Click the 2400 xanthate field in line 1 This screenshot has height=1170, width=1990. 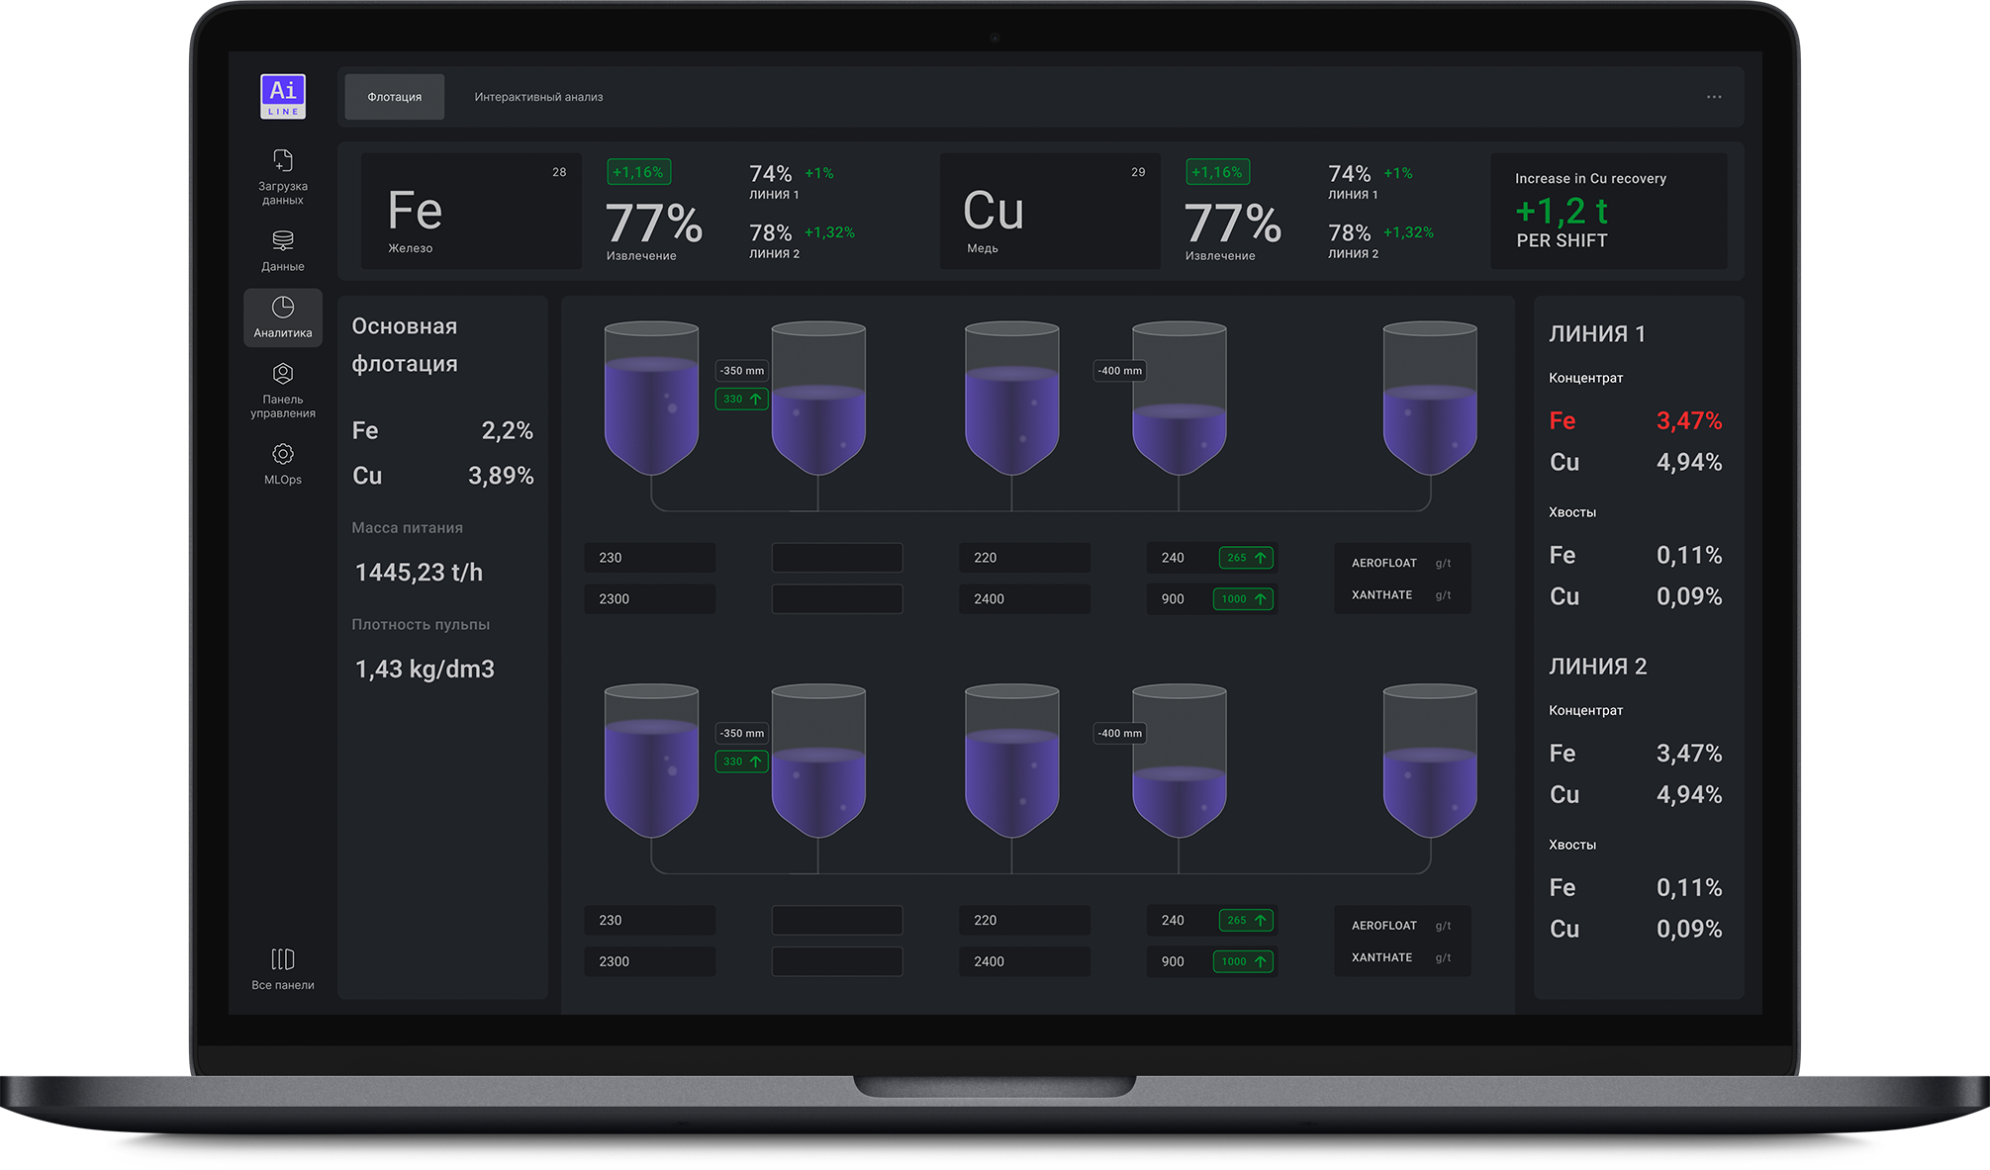coord(1024,599)
